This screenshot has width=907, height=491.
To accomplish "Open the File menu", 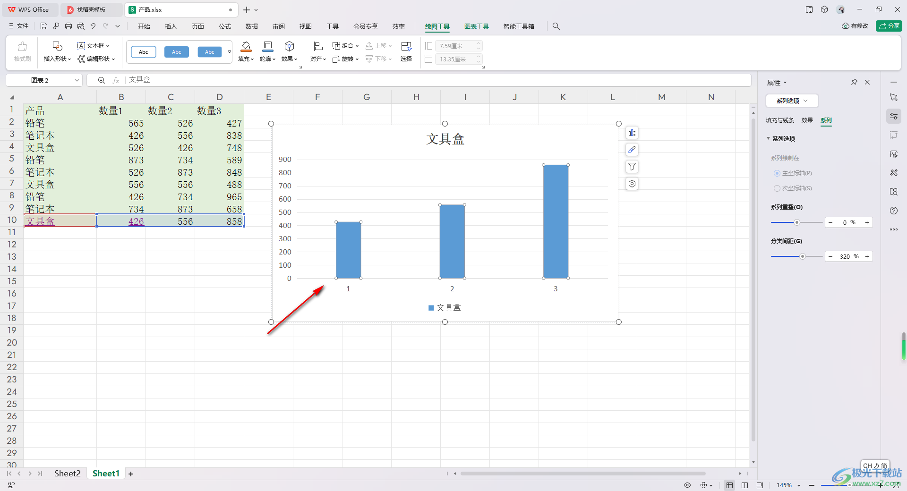I will [x=19, y=26].
